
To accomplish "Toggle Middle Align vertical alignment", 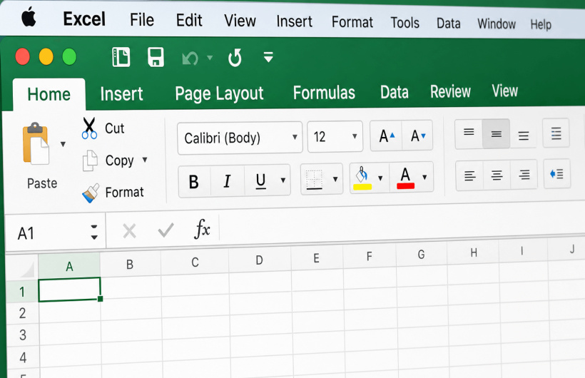I will tap(497, 133).
